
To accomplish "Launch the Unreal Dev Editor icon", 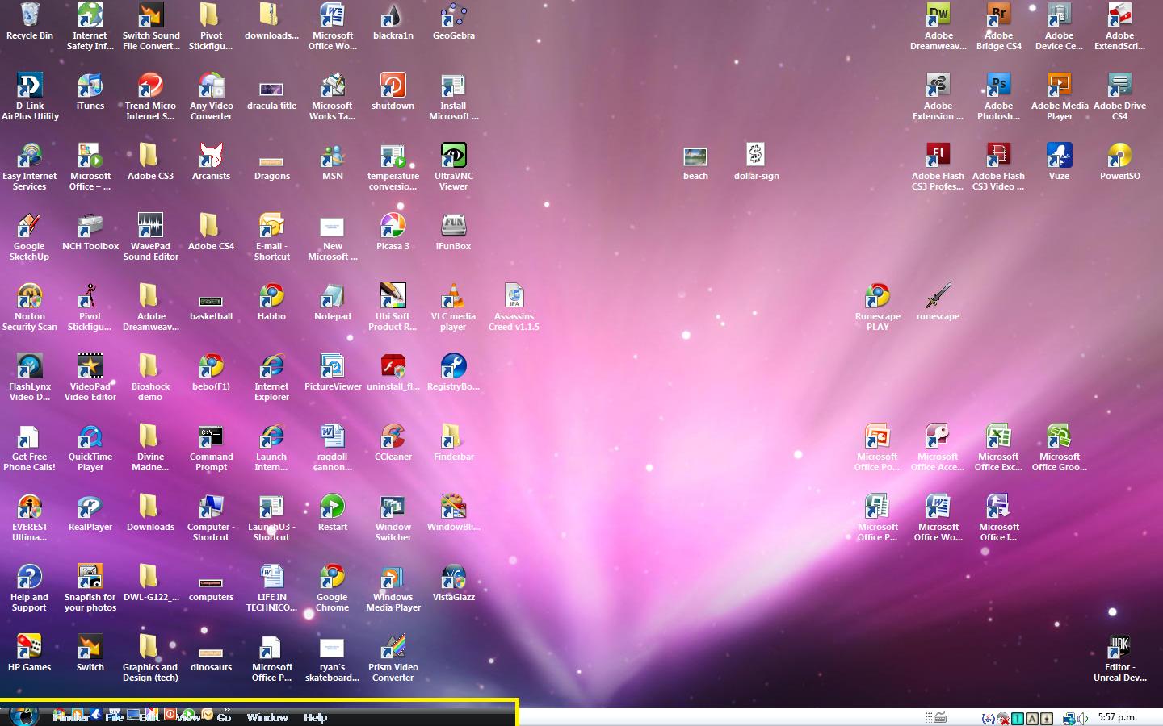I will (1120, 658).
